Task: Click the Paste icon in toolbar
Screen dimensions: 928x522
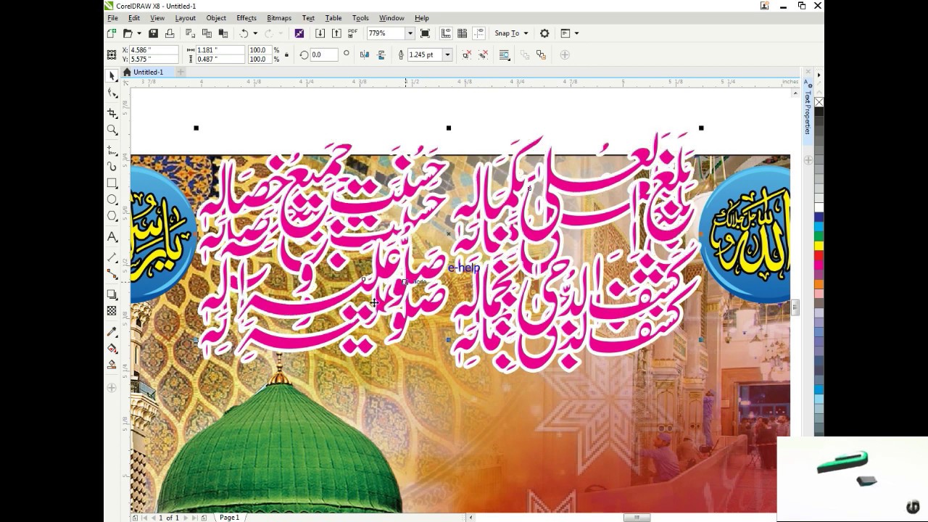Action: point(223,33)
